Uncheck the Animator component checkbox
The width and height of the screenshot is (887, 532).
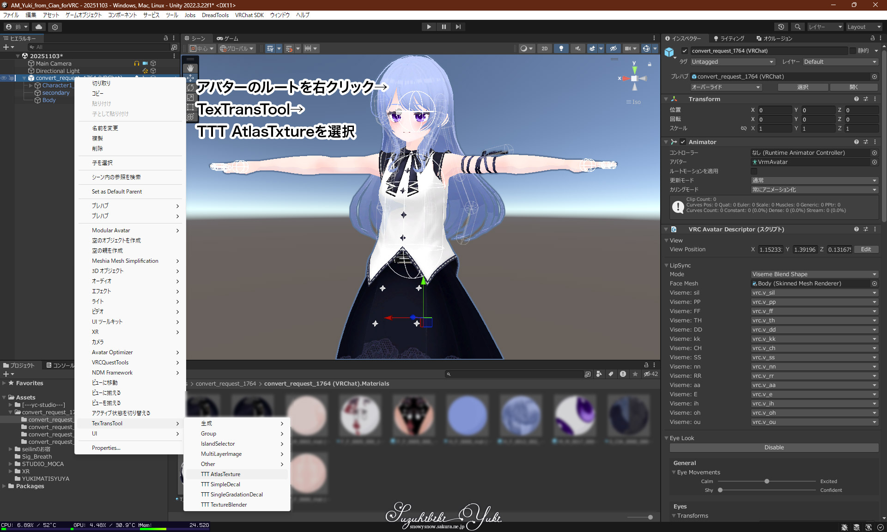click(x=683, y=142)
